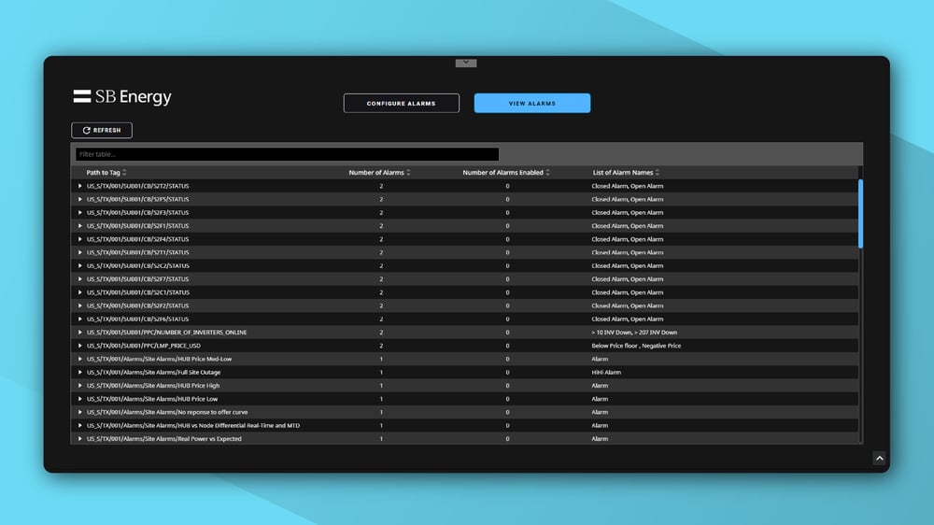Click the sort icon beside Path to Tag
934x525 pixels.
click(x=124, y=173)
